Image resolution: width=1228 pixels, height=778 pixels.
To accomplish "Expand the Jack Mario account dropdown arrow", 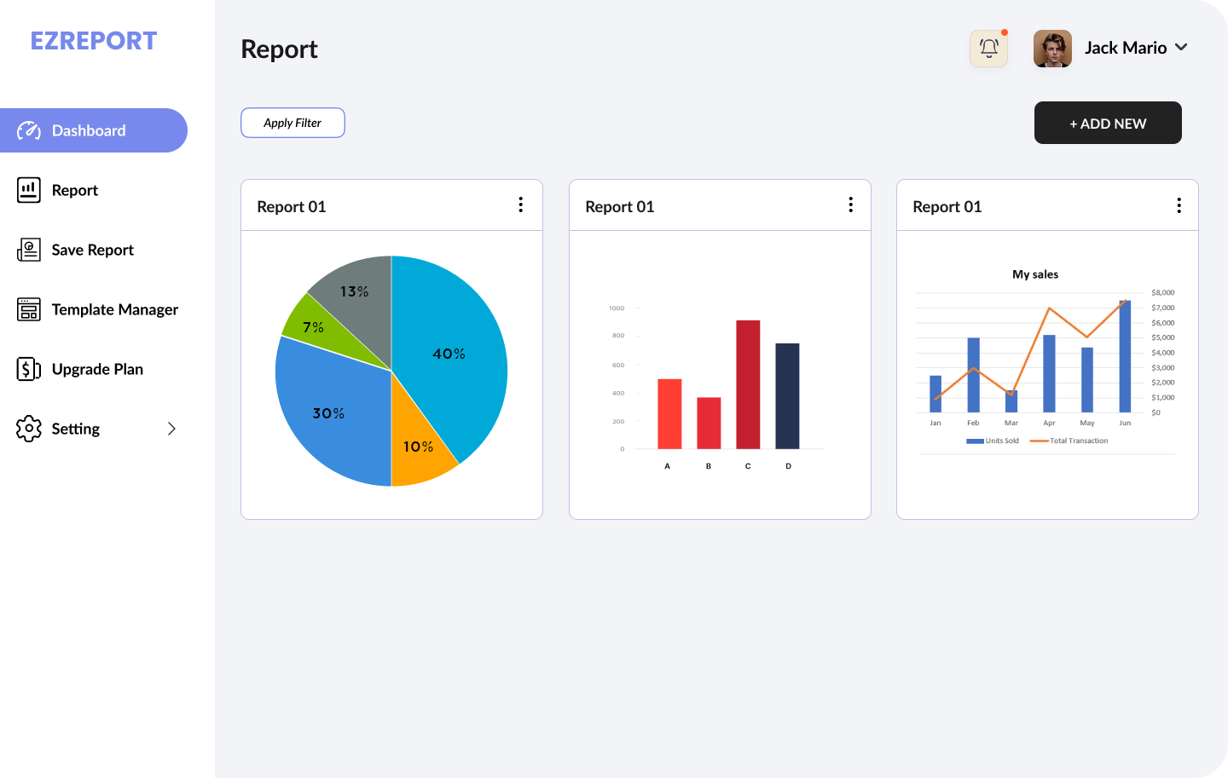I will pos(1181,48).
